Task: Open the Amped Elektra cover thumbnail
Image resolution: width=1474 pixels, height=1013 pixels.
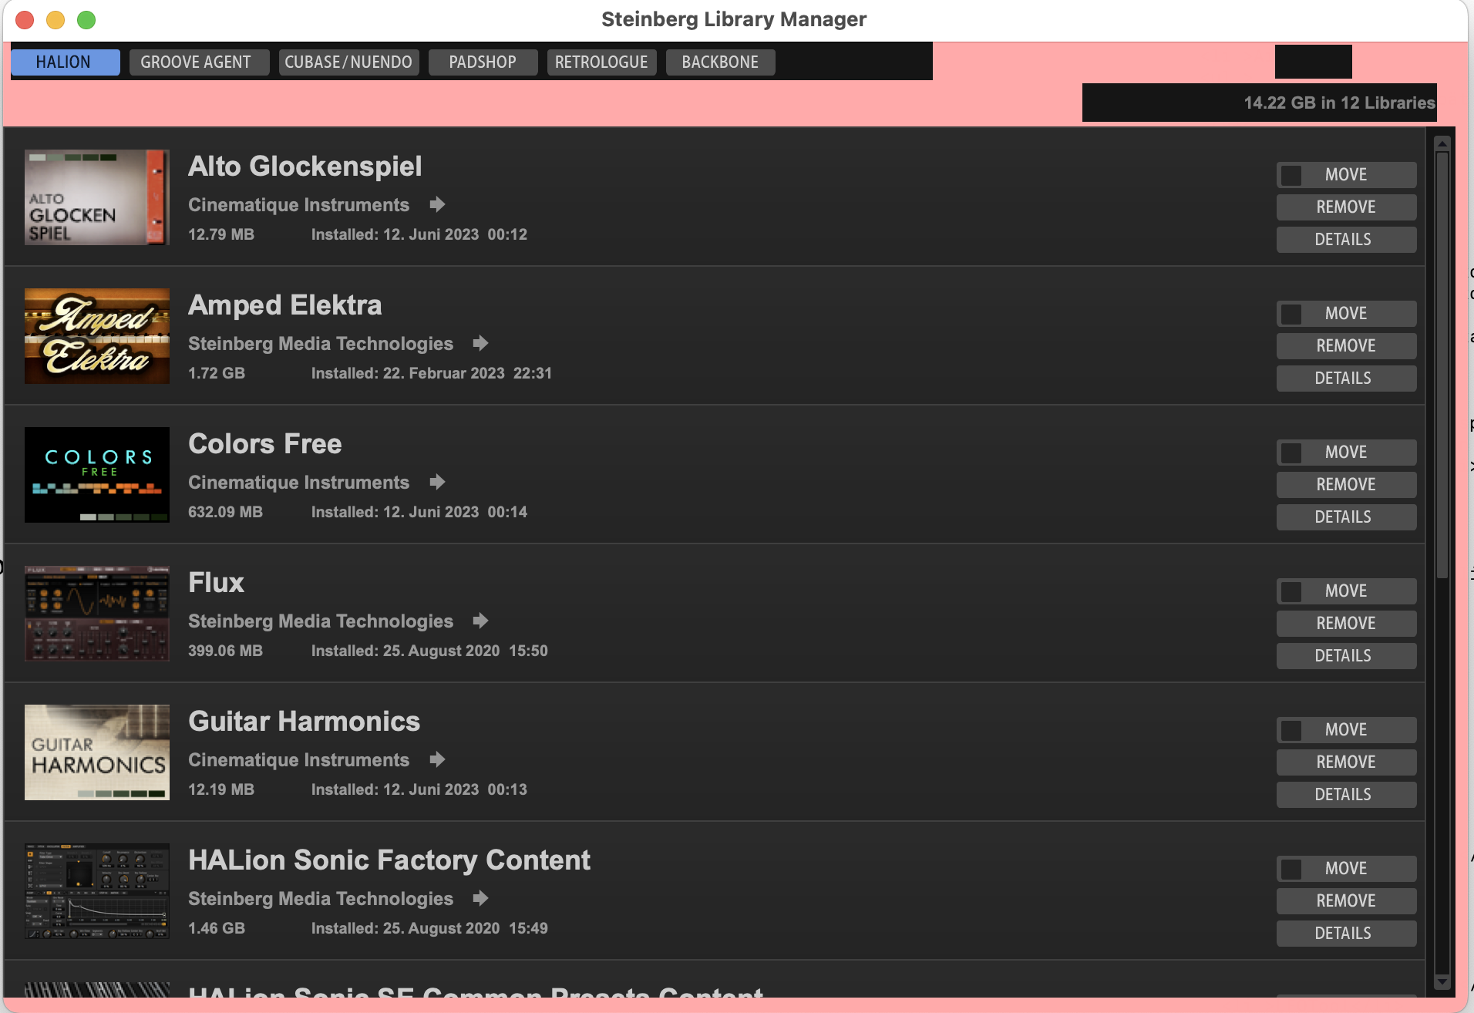Action: pos(97,336)
